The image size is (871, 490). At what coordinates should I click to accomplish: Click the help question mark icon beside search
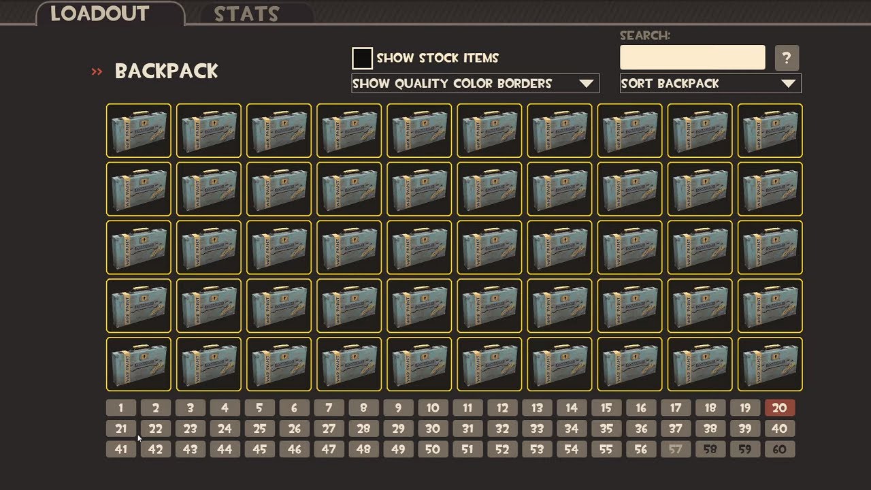(x=787, y=58)
